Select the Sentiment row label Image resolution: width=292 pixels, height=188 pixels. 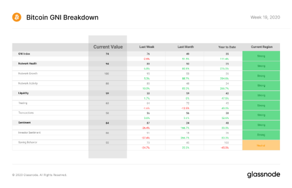tap(24, 122)
